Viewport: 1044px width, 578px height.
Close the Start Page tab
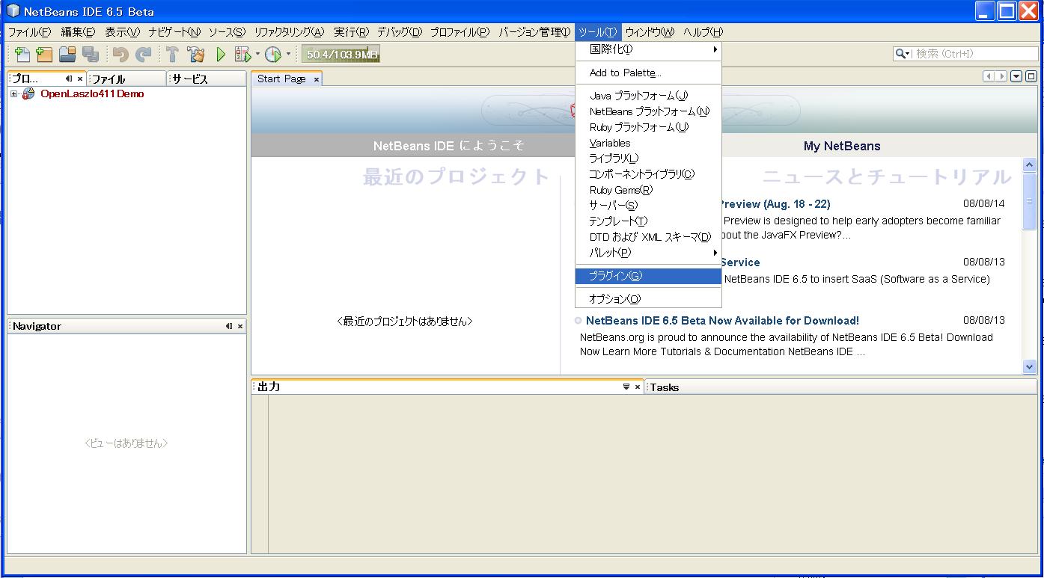click(x=317, y=79)
